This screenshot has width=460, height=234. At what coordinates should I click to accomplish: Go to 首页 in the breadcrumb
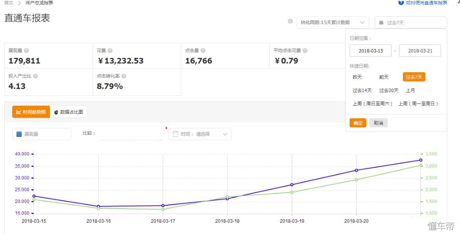point(9,3)
